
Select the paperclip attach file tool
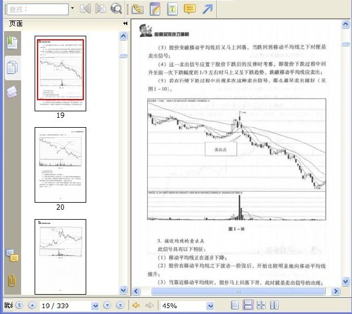(137, 9)
